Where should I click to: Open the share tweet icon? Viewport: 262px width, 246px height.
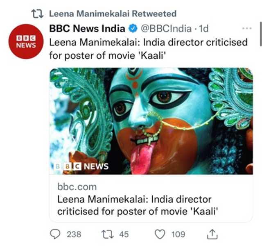pos(212,234)
